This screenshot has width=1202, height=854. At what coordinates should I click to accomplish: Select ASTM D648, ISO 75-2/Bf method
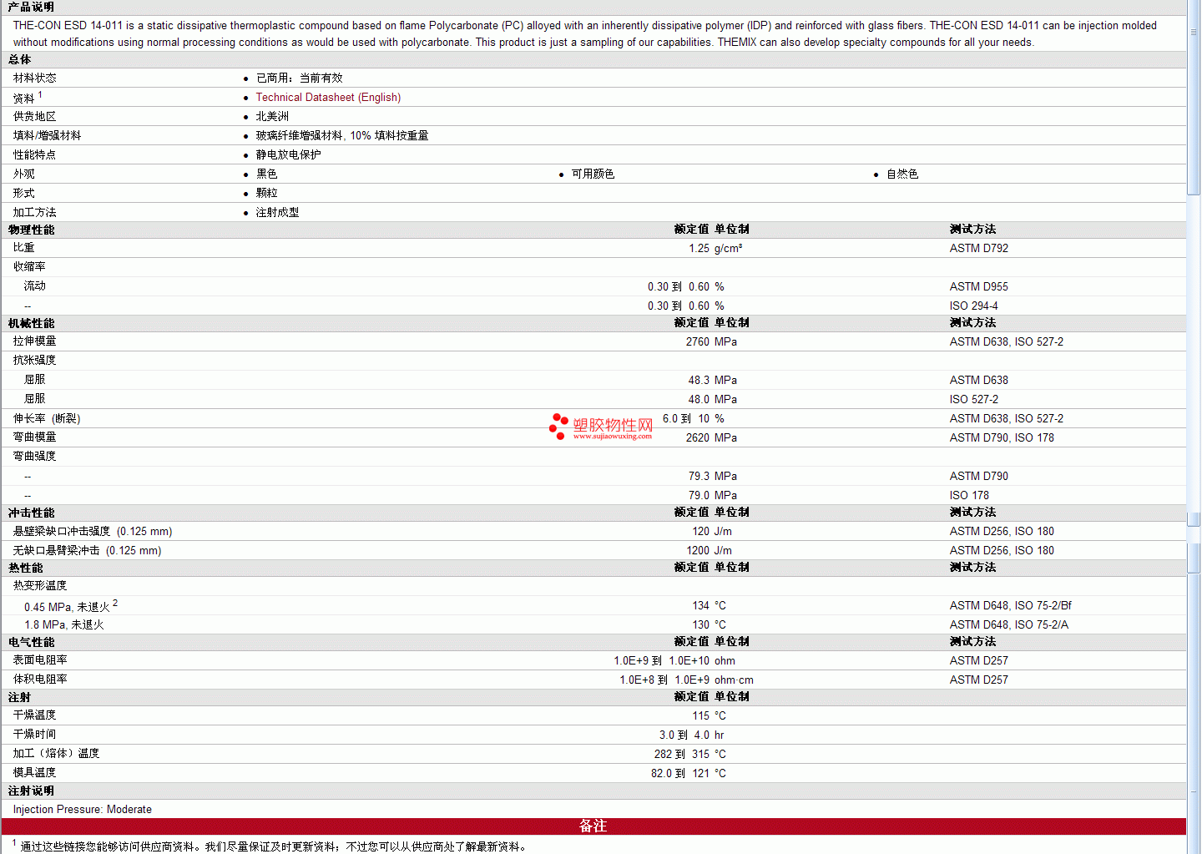1010,605
